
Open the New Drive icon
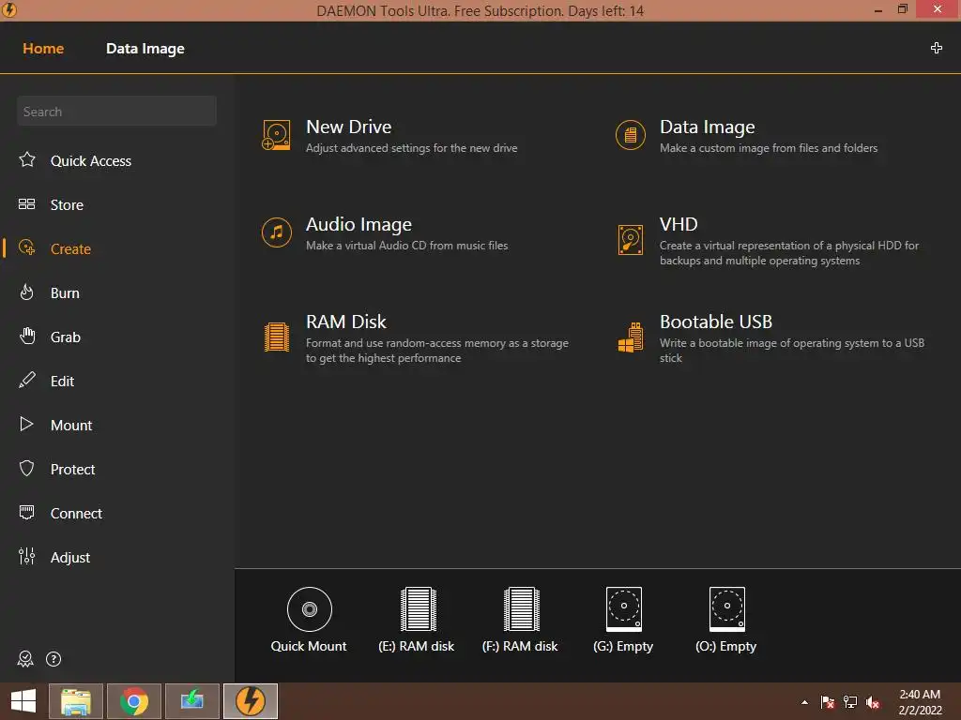(x=277, y=135)
